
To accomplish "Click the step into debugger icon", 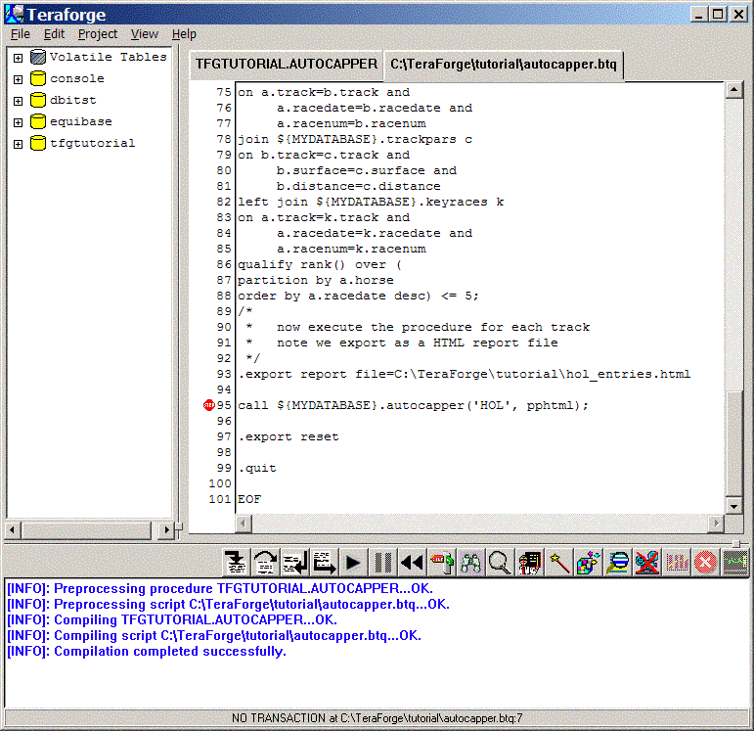I will tap(236, 562).
